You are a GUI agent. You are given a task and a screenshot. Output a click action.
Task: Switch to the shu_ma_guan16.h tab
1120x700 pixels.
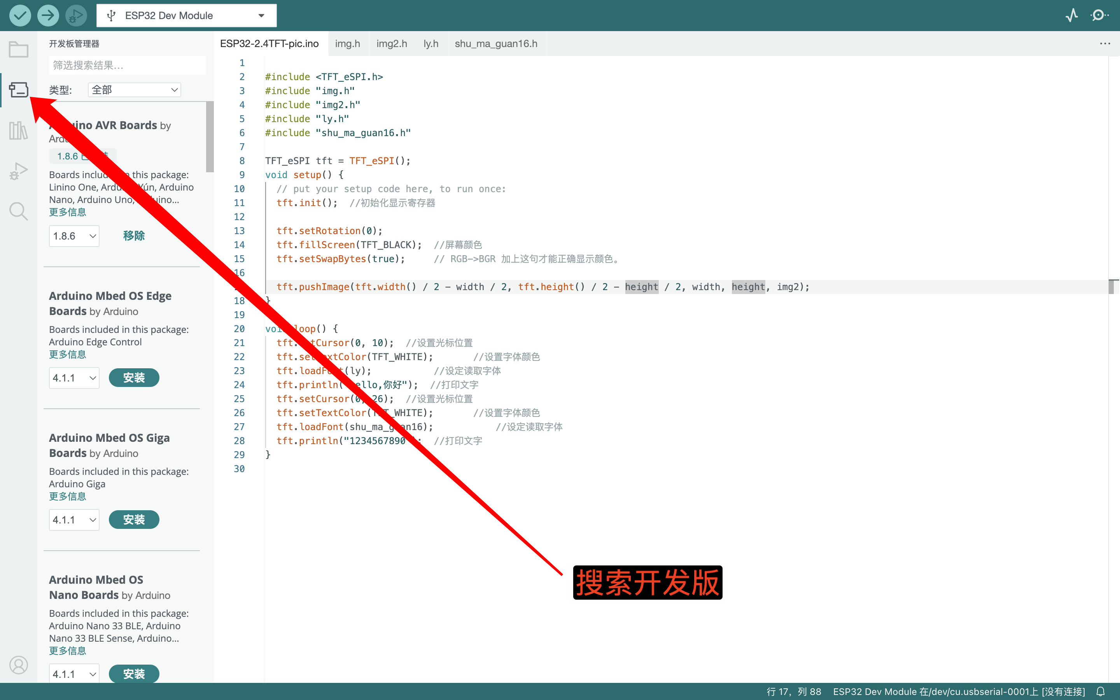tap(496, 44)
